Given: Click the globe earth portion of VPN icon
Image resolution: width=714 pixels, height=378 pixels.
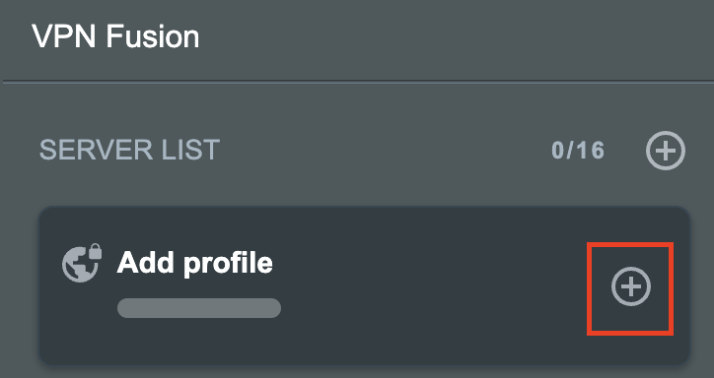Looking at the screenshot, I should tap(80, 265).
